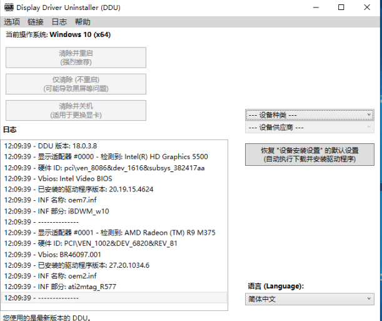Viewport: 382px width, 321px height.
Task: Minimize the DDU window
Action: tap(316, 8)
